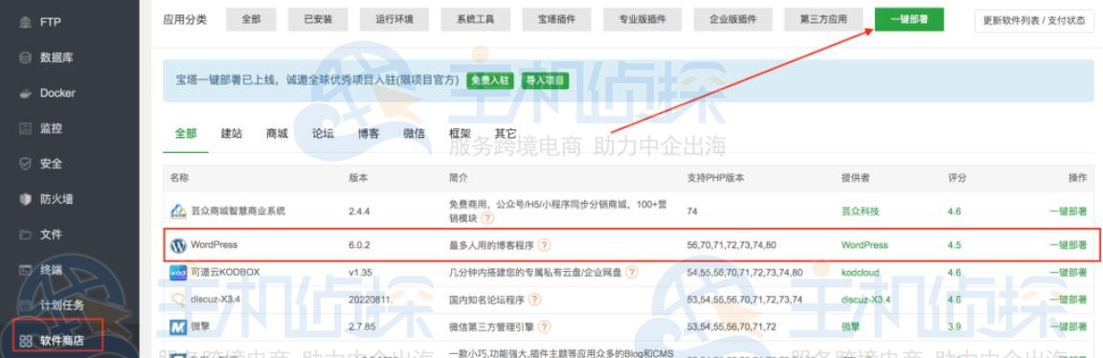The width and height of the screenshot is (1103, 358).
Task: Click the green 免费入驻 button
Action: (x=489, y=80)
